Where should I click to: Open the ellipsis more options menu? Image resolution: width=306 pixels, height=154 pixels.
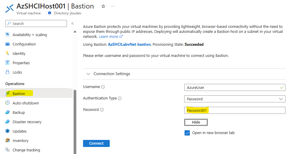[x=113, y=6]
